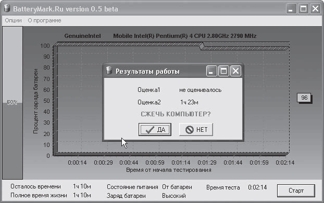
Task: Click the Оценка2 label
Action: pos(149,102)
